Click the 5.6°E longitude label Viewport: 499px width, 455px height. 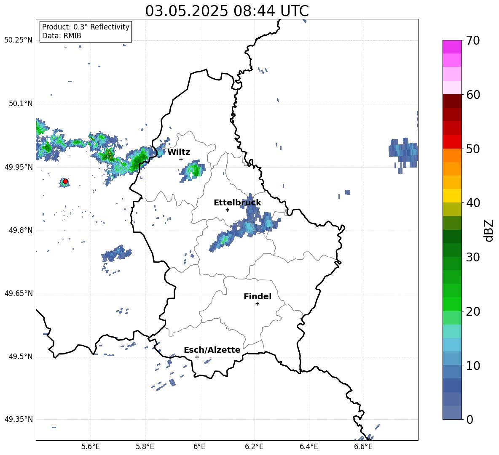[91, 447]
